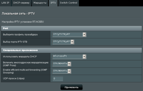Click arrow of DHCP routes dropdown
Viewport: 143px width, 91px height.
tap(84, 57)
